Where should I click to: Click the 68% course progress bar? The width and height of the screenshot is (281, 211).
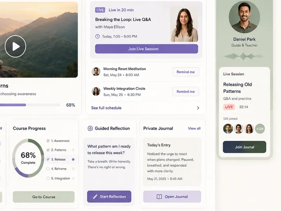pos(30,105)
